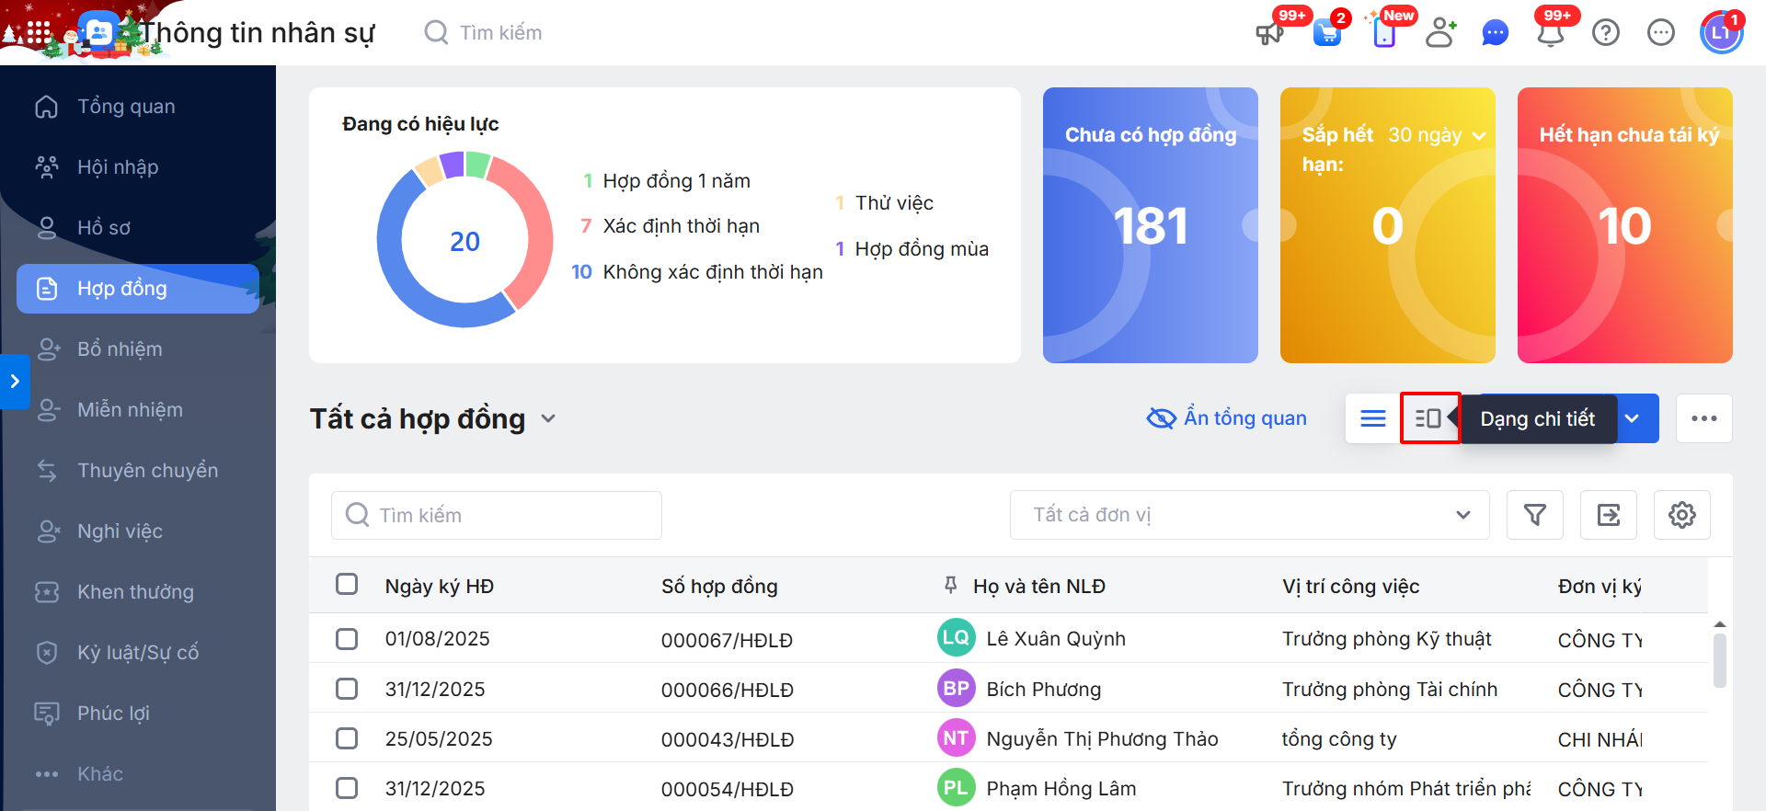Open the notifications bell
This screenshot has height=811, width=1766.
coord(1551,34)
